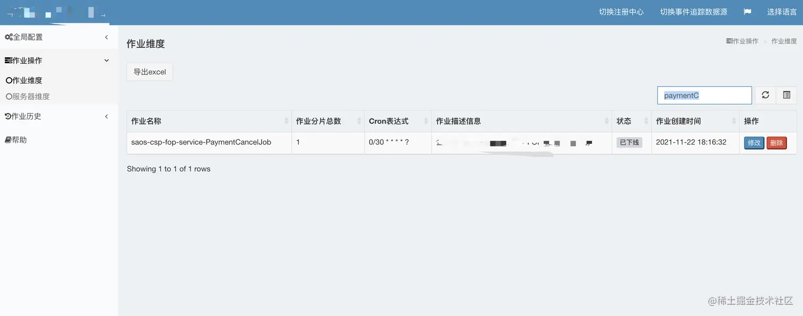Click the 作业维度 breadcrumb item
This screenshot has height=316, width=803.
[x=784, y=41]
